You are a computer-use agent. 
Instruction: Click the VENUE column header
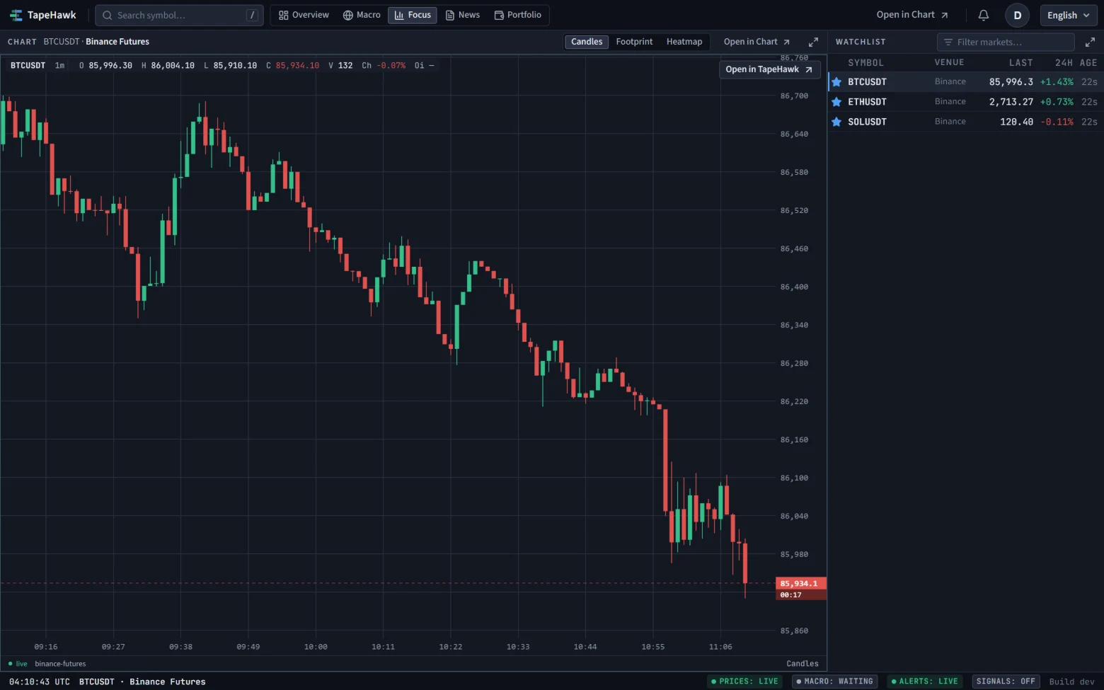click(949, 63)
